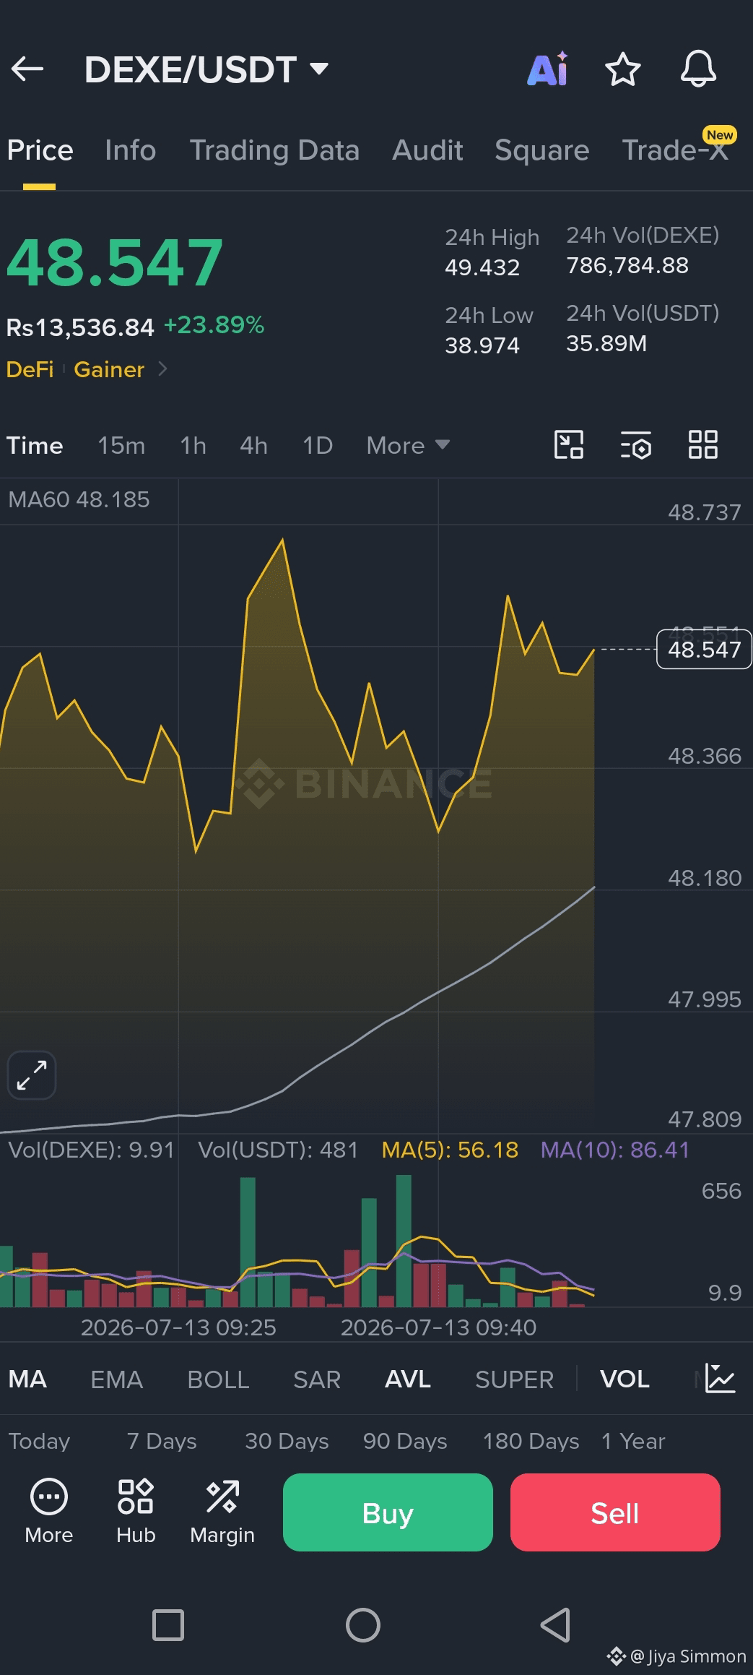753x1675 pixels.
Task: Show 90 Days performance
Action: 405,1441
